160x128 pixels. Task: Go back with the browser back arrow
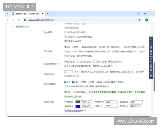[8, 20]
